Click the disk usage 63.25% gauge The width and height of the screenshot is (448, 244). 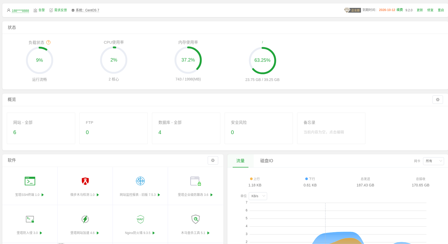tap(262, 60)
